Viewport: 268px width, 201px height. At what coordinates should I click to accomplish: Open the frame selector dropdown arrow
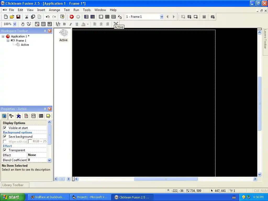click(162, 17)
